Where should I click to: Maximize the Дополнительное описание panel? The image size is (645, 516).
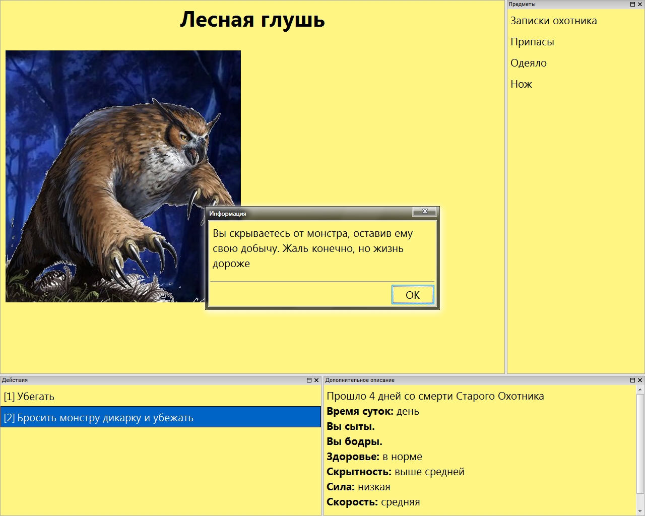pos(633,380)
